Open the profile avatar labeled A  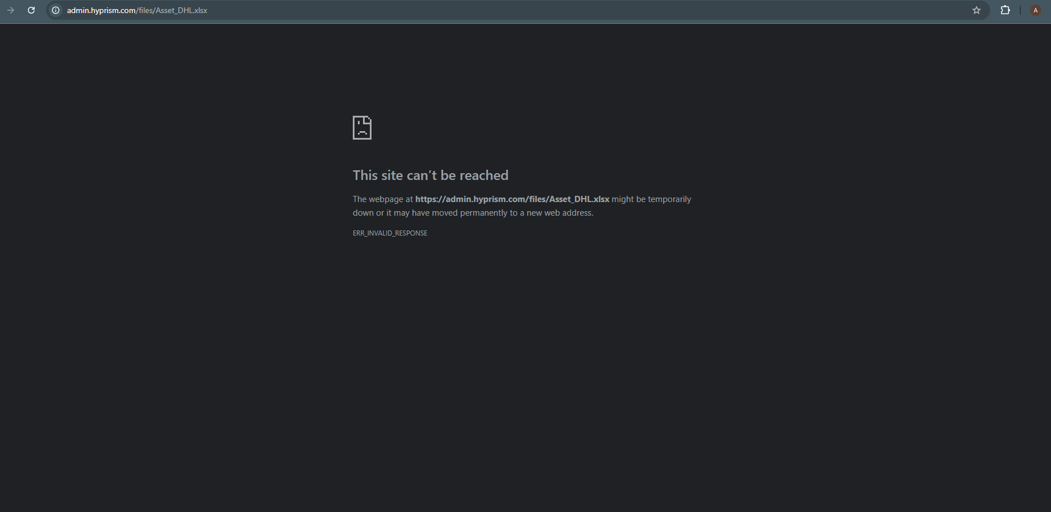(x=1036, y=10)
